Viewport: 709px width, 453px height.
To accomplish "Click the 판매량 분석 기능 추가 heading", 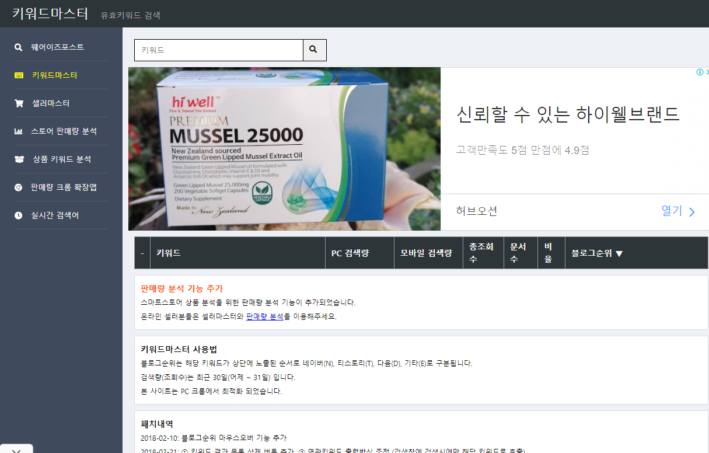I will 181,288.
